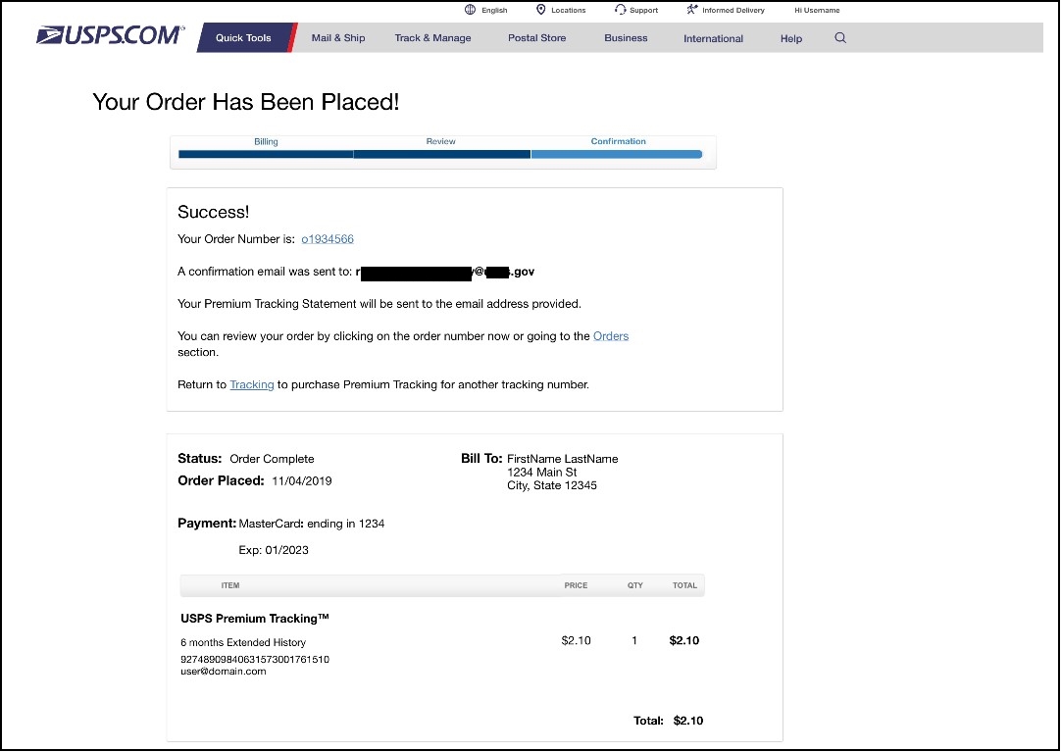The image size is (1061, 752).
Task: Click the order date 11/04/2019
Action: tap(302, 480)
